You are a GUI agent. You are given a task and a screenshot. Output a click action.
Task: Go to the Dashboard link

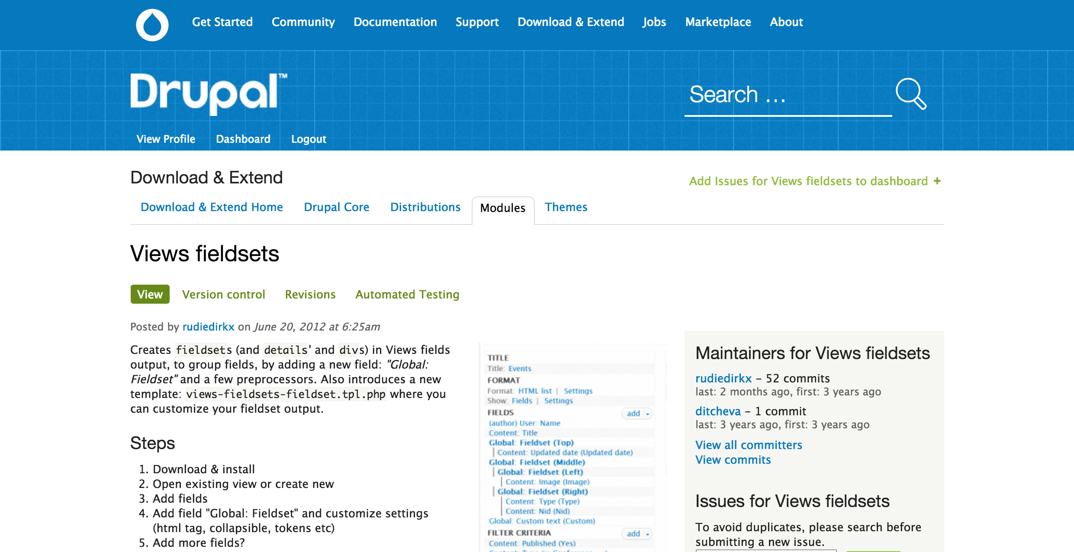[x=243, y=139]
